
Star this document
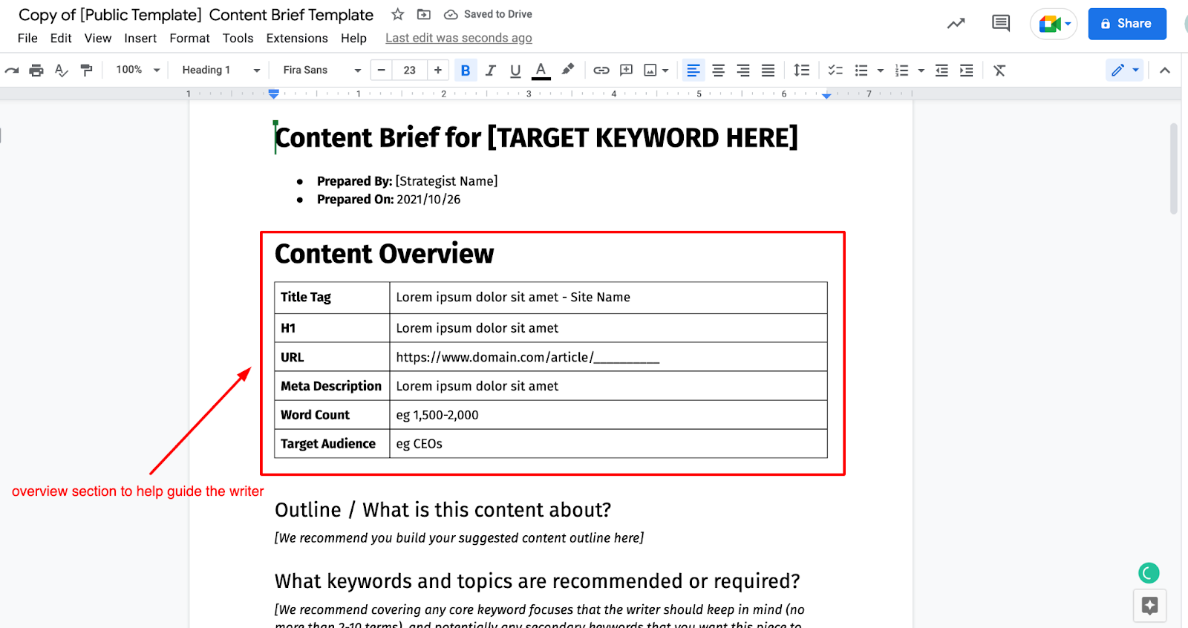click(398, 14)
